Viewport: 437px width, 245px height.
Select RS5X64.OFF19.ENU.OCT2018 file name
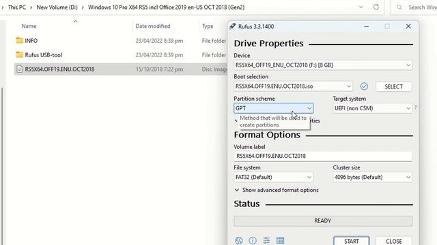click(59, 69)
